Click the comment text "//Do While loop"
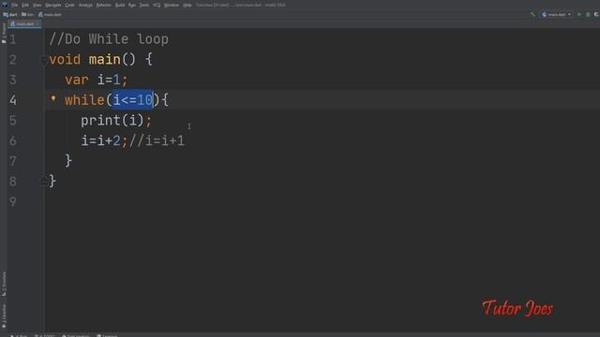600x337 pixels. click(x=109, y=39)
